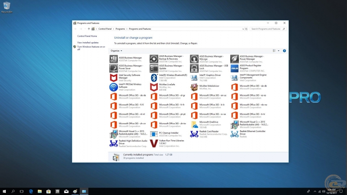347x195 pixels.
Task: Select Visual C++ 2015 Redistributable (x64) icon
Action: point(234,125)
